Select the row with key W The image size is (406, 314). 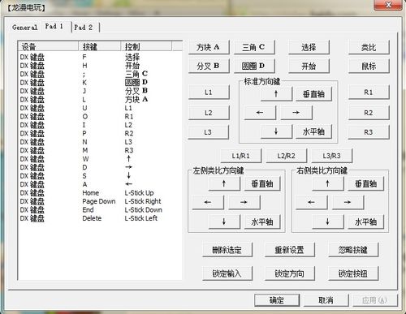point(100,159)
